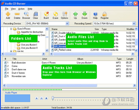Select the GR_Garden file
Screen dimensions: 139x110
click(x=60, y=40)
